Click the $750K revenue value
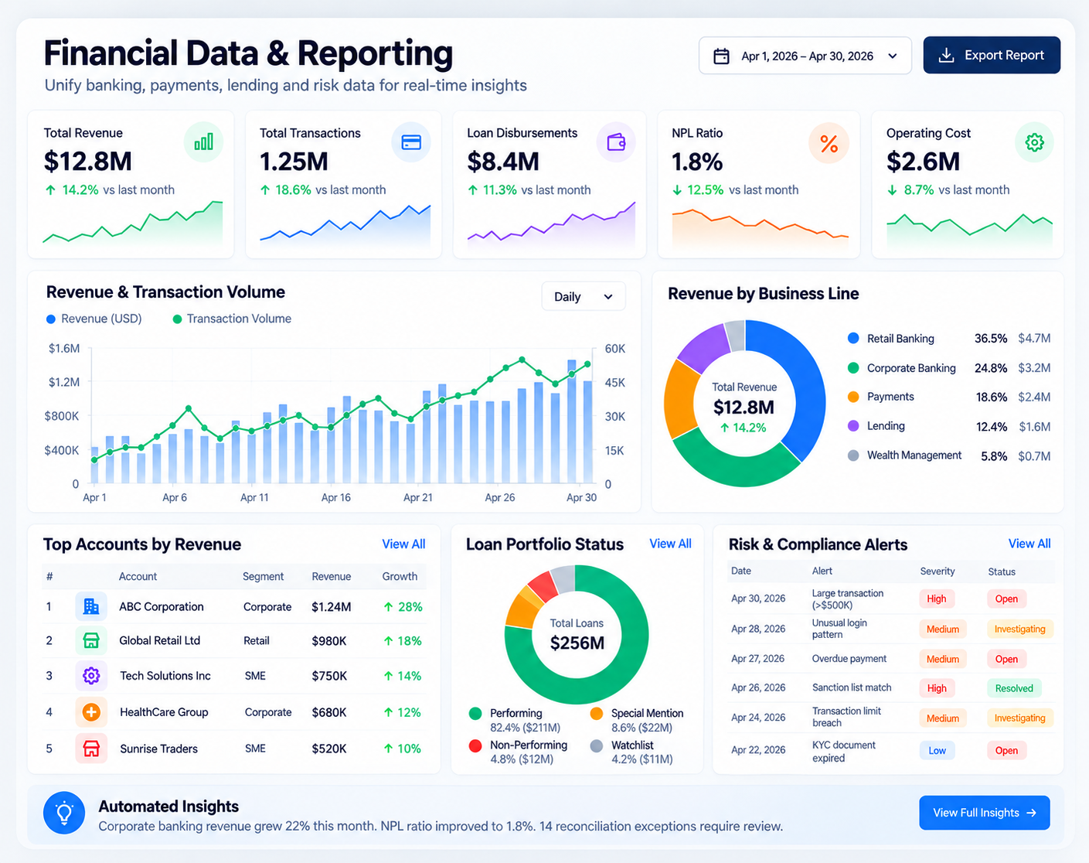1089x863 pixels. click(x=329, y=676)
